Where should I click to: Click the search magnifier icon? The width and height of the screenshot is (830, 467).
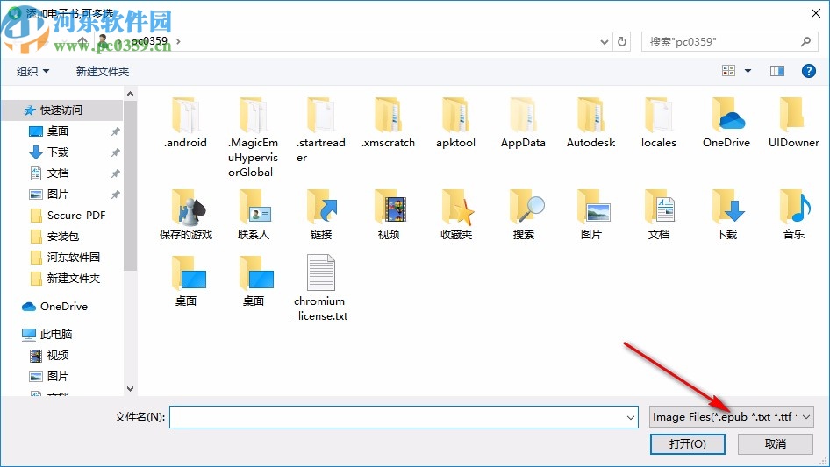click(x=805, y=41)
